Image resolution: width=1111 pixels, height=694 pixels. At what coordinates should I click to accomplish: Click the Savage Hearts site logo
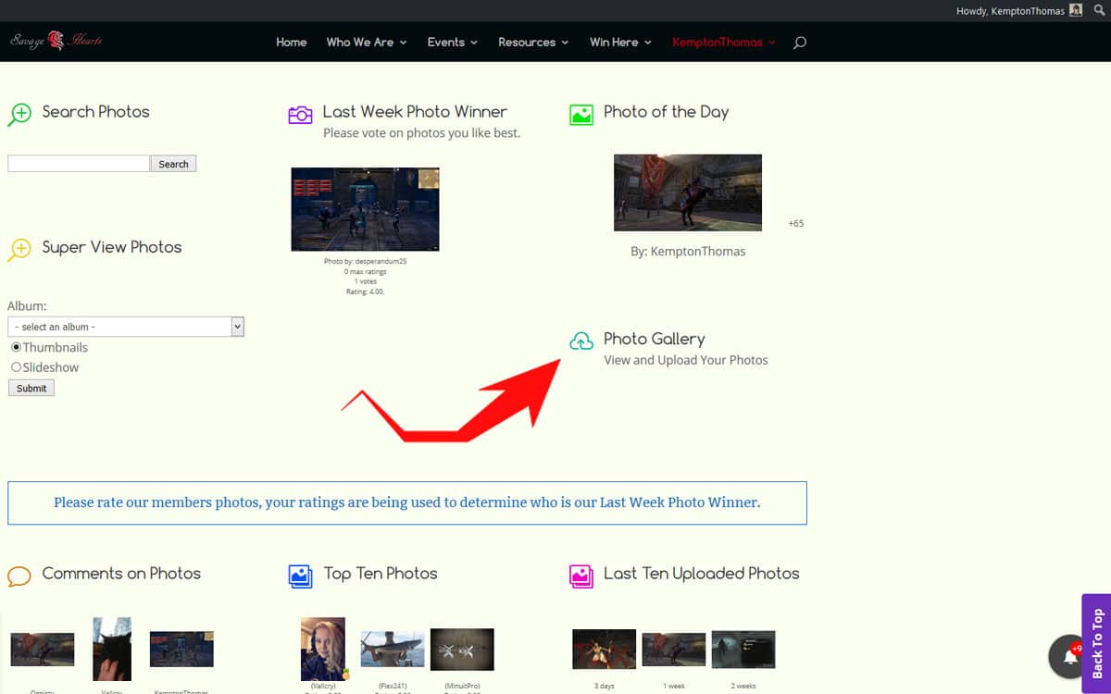click(56, 41)
